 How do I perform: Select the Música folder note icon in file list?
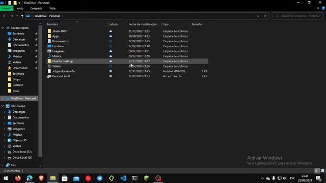pos(49,56)
